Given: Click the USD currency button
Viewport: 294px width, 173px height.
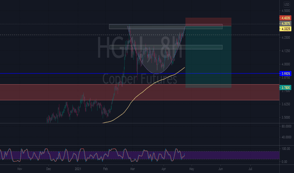Looking at the screenshot, I should [286, 4].
